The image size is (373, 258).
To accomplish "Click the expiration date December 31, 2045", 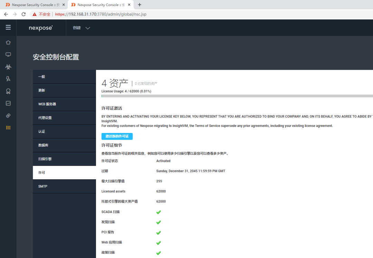I will (191, 171).
